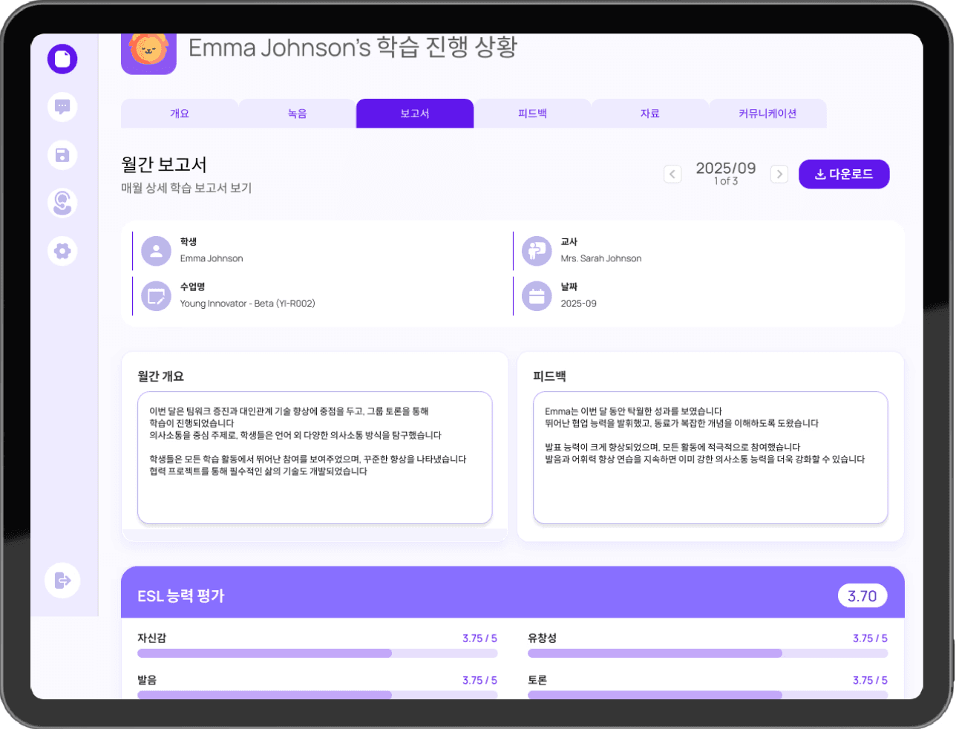The width and height of the screenshot is (956, 729).
Task: Click the 자신감 score 3.75 / 5
Action: 479,638
